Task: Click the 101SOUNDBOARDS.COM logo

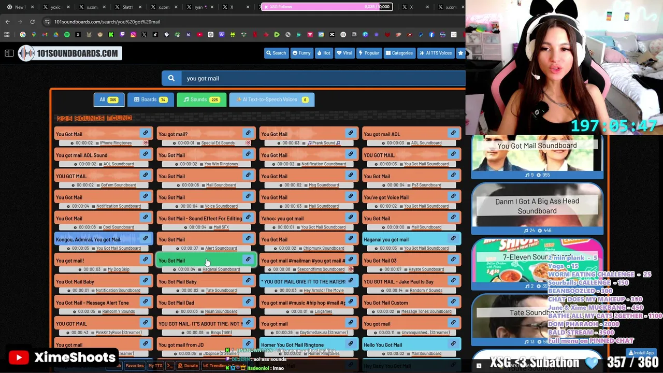Action: point(70,53)
